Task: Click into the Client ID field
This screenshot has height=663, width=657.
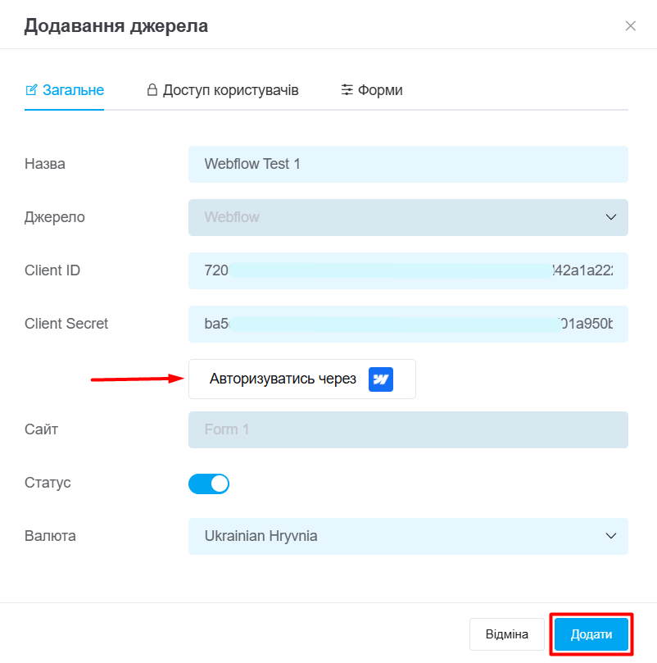Action: click(408, 270)
